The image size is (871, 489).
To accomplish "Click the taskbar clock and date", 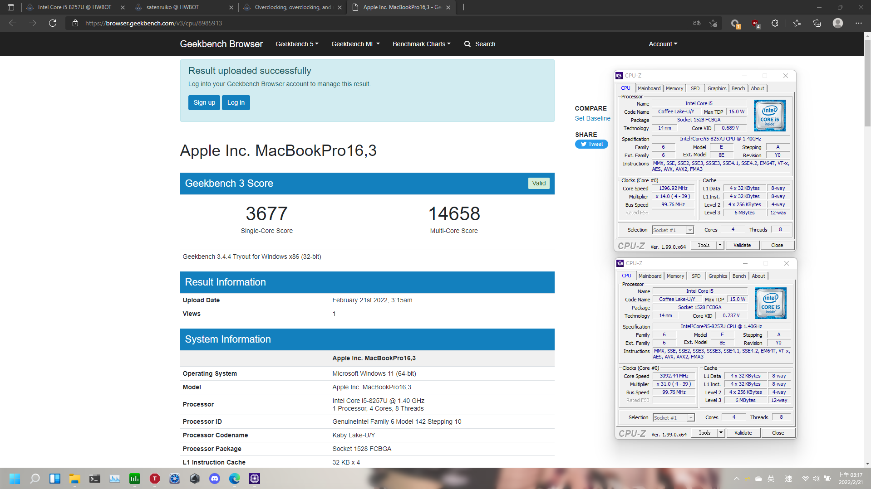I will 850,479.
